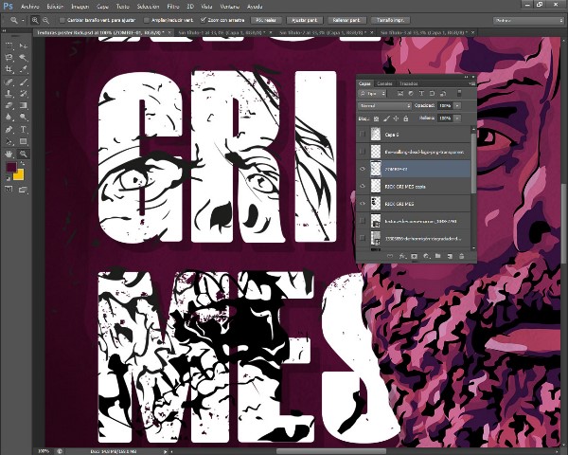Select the Eyedropper tool
This screenshot has height=455, width=568.
(23, 69)
